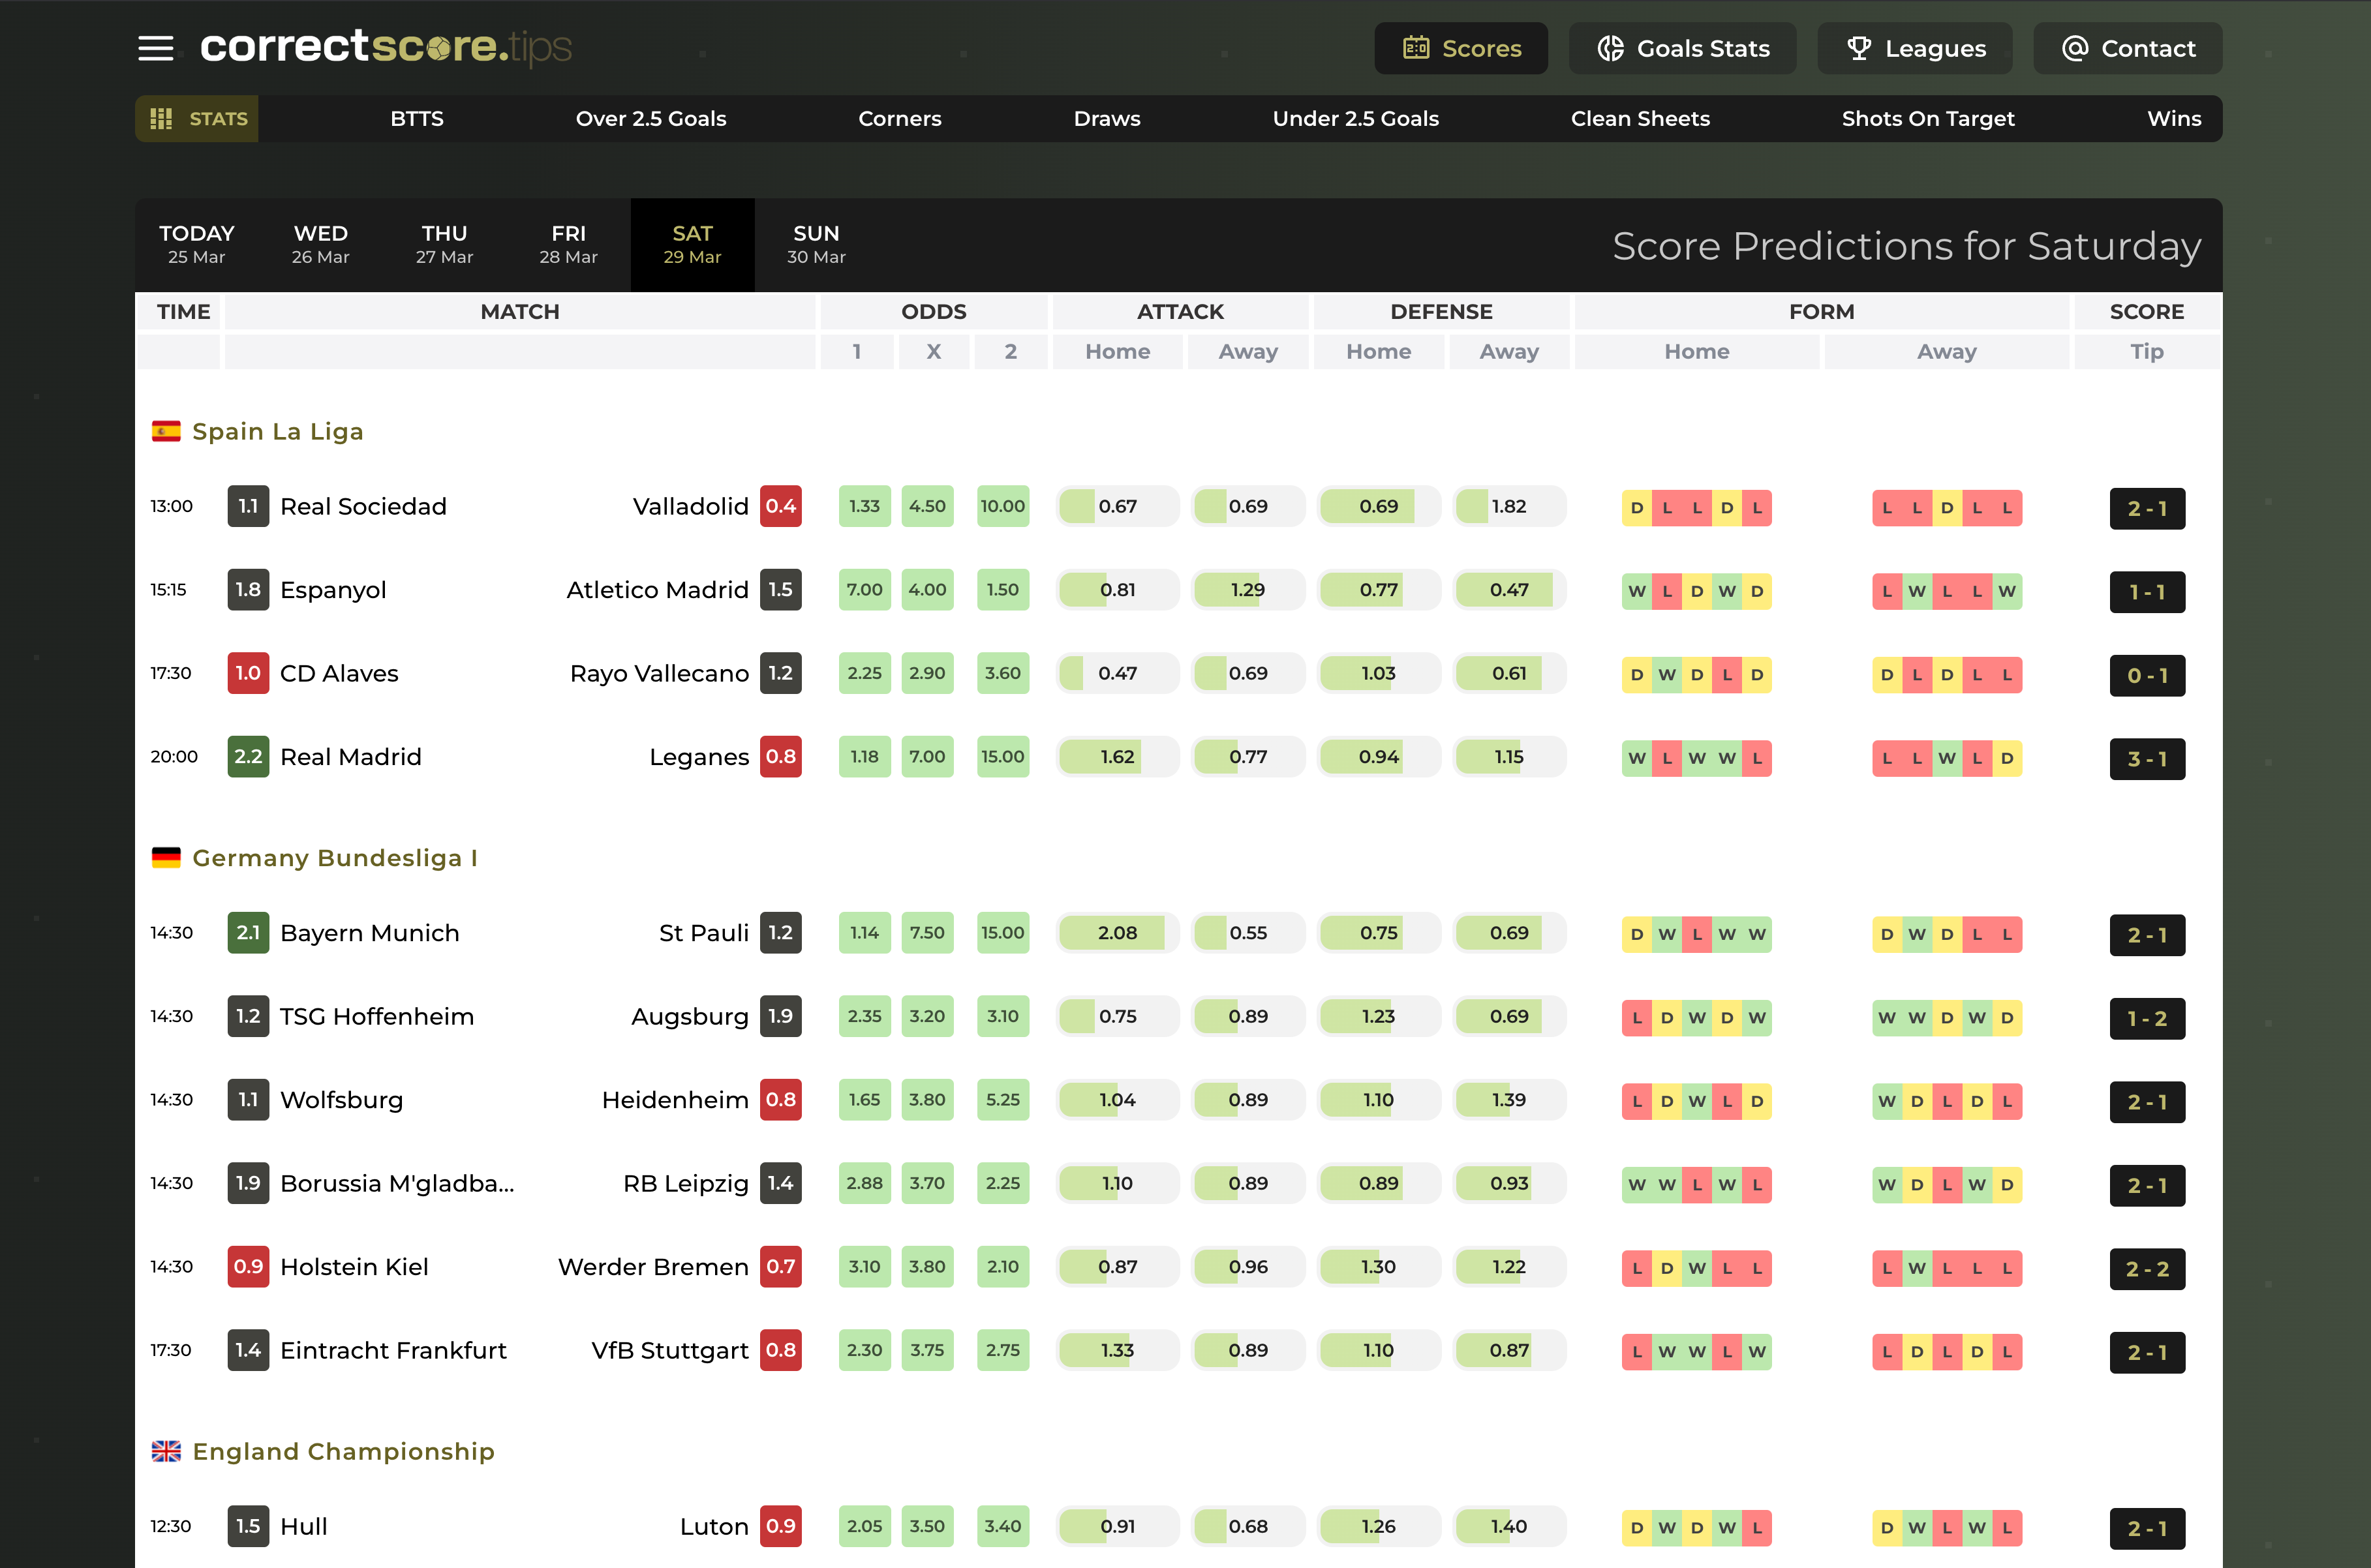Open the Contact page

[2127, 48]
